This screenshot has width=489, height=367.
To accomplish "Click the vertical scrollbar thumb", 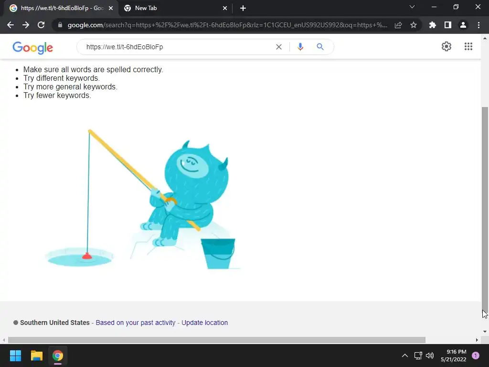I will pyautogui.click(x=485, y=209).
